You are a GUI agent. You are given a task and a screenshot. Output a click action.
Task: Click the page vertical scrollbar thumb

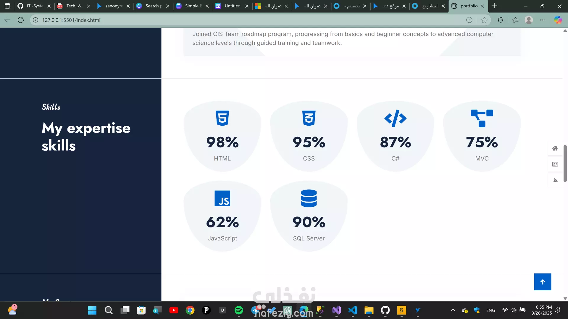click(x=565, y=163)
